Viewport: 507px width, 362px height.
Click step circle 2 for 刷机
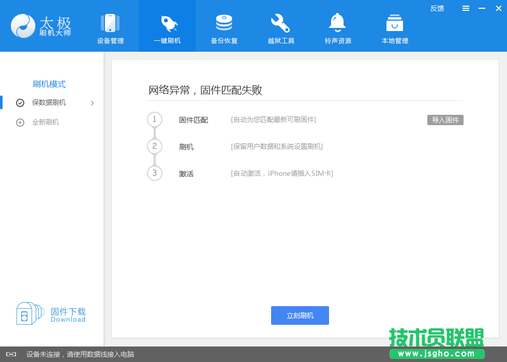point(155,146)
